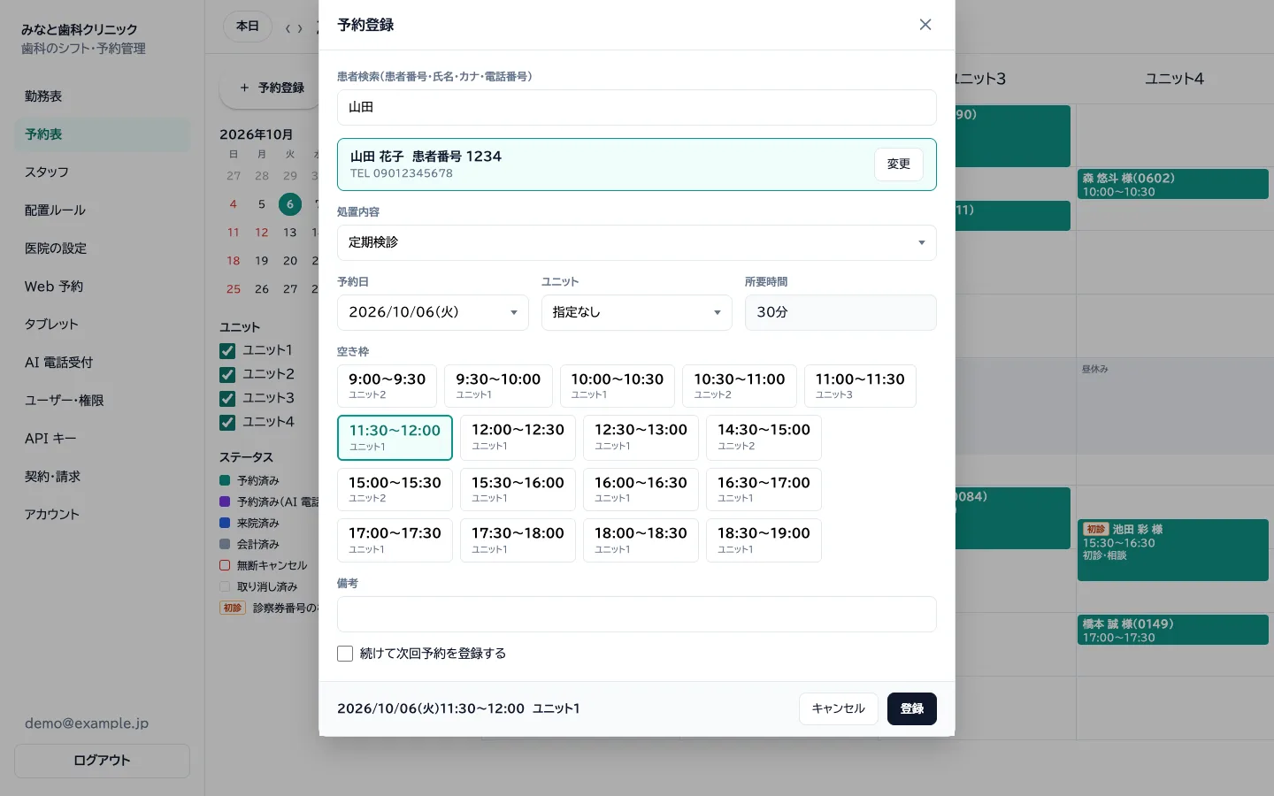Toggle ユニット4 filter checkbox
Image resolution: width=1274 pixels, height=796 pixels.
227,423
